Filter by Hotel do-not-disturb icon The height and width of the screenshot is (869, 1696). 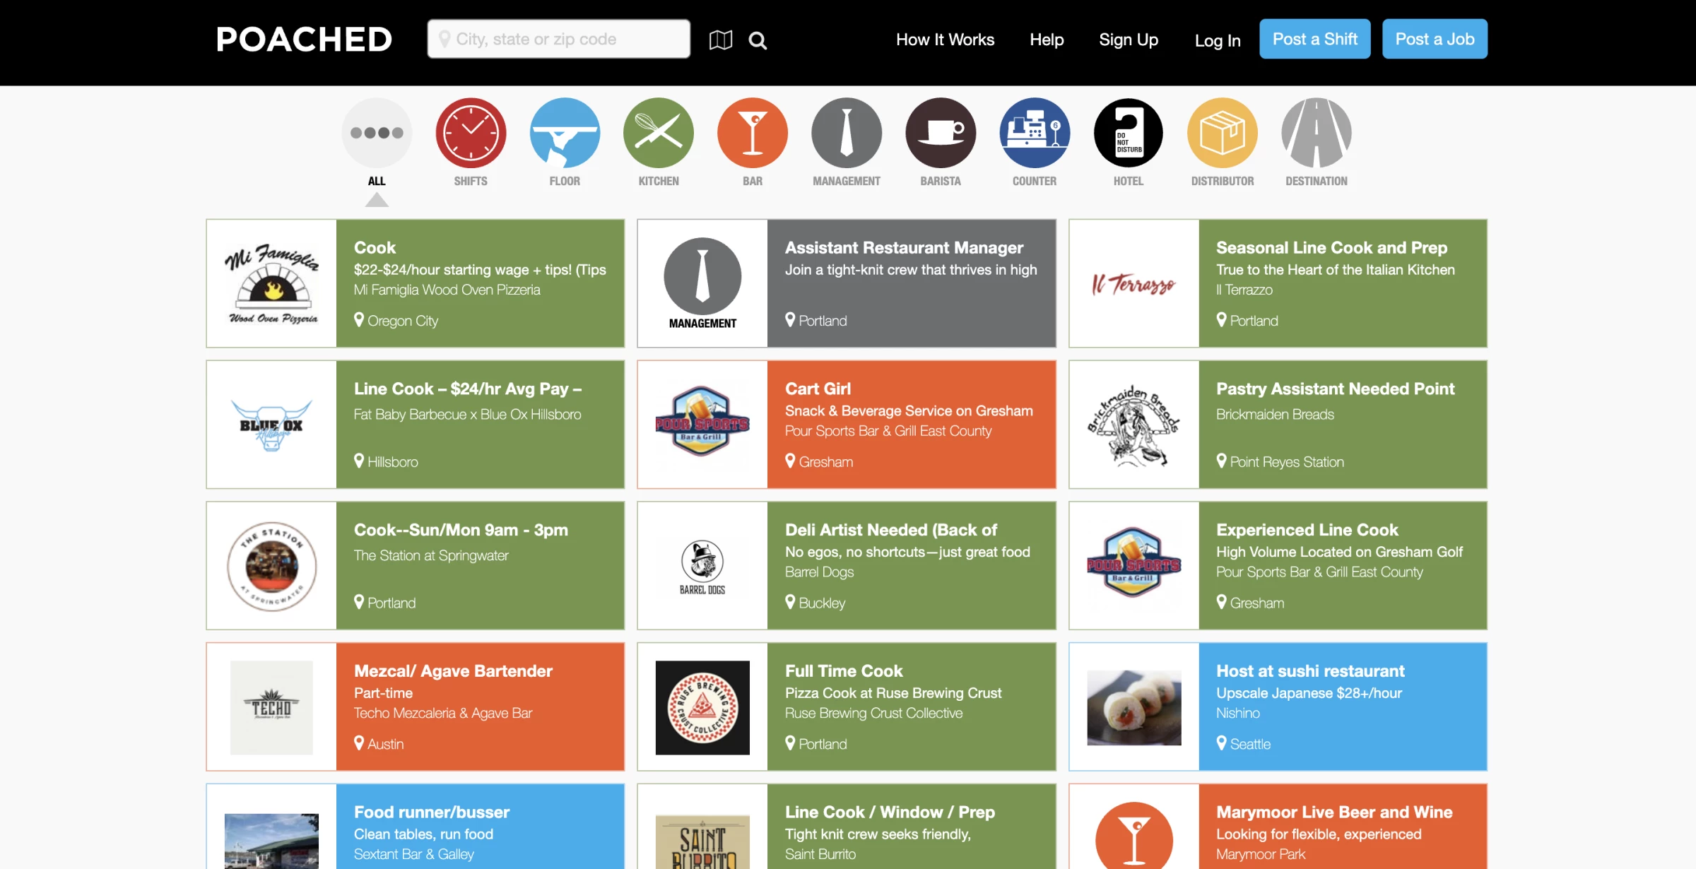[1129, 133]
